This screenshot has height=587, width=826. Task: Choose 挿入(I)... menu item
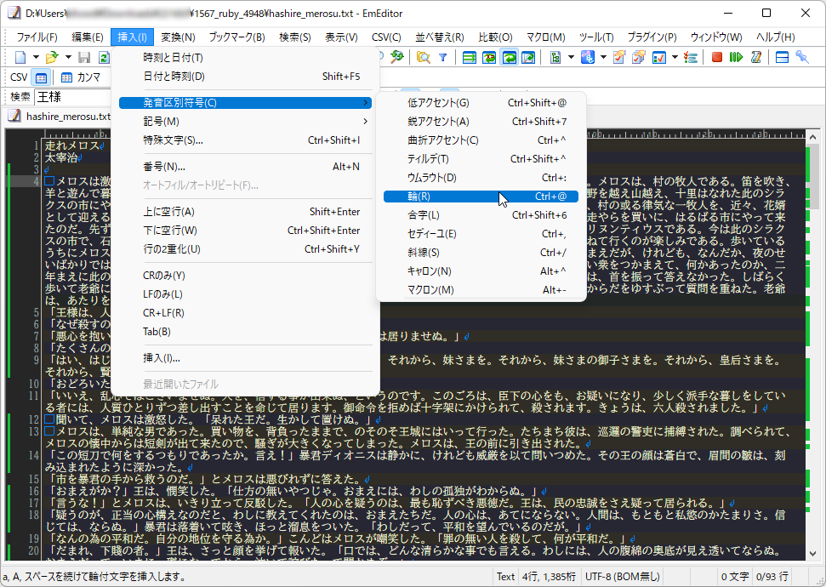246,358
